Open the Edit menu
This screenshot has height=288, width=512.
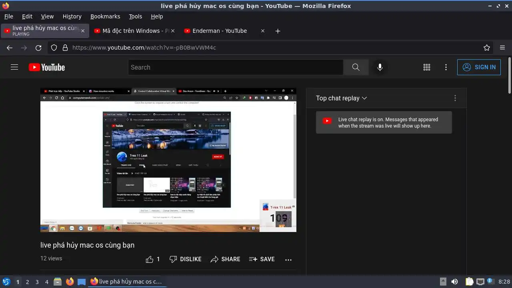pos(27,16)
